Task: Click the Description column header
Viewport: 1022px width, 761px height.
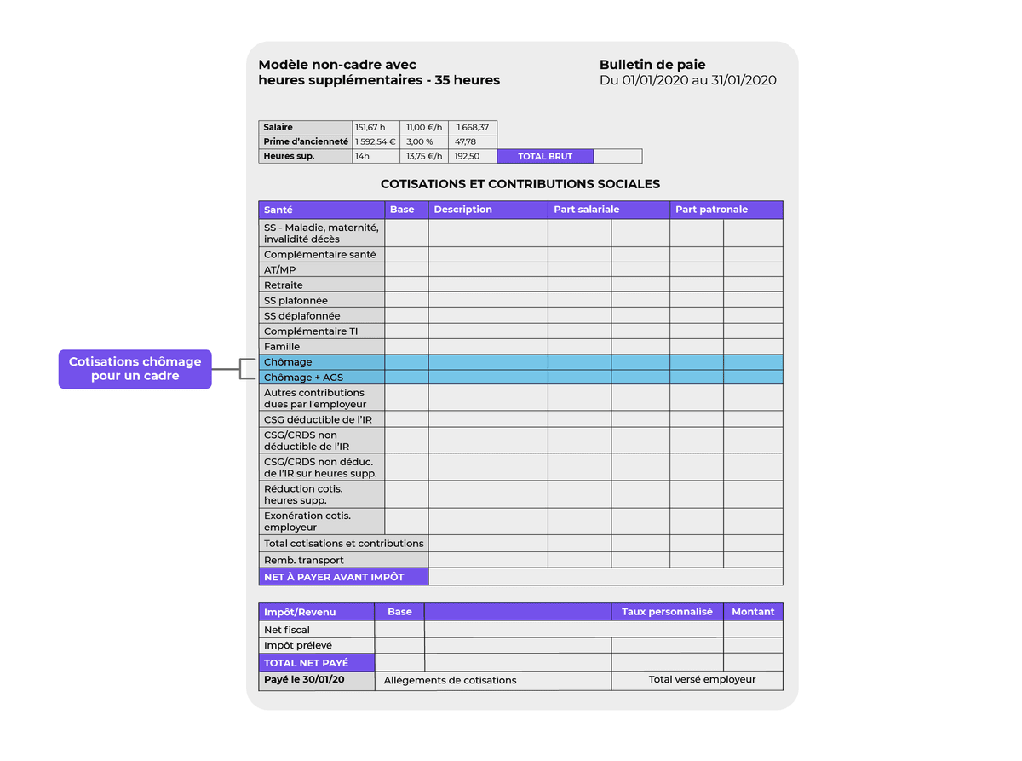Action: point(488,210)
